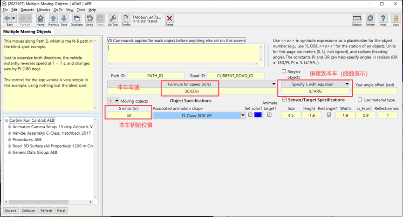Open the Libraries menu

click(43, 10)
